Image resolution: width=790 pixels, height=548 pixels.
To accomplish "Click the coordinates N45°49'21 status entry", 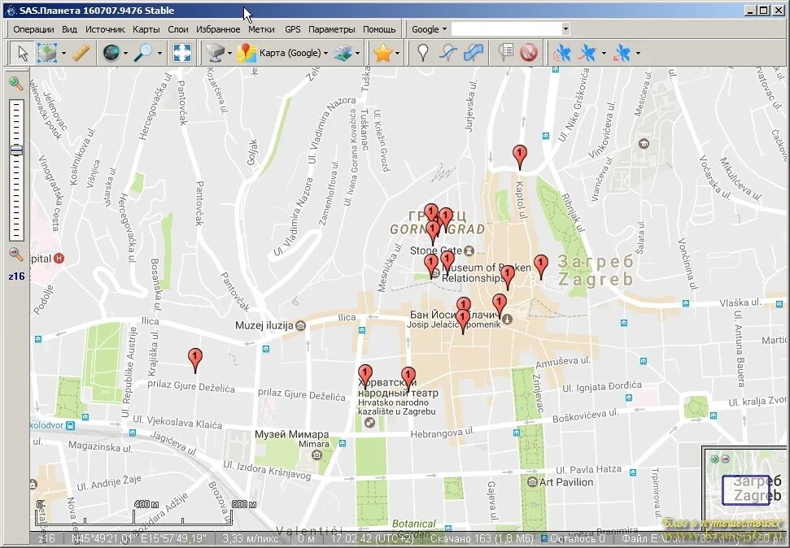I will 138,538.
